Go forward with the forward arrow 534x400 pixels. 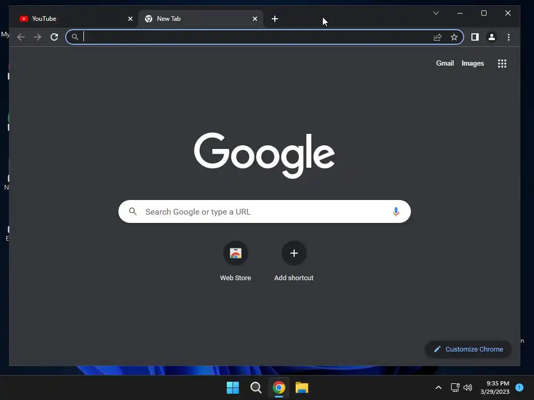(38, 37)
